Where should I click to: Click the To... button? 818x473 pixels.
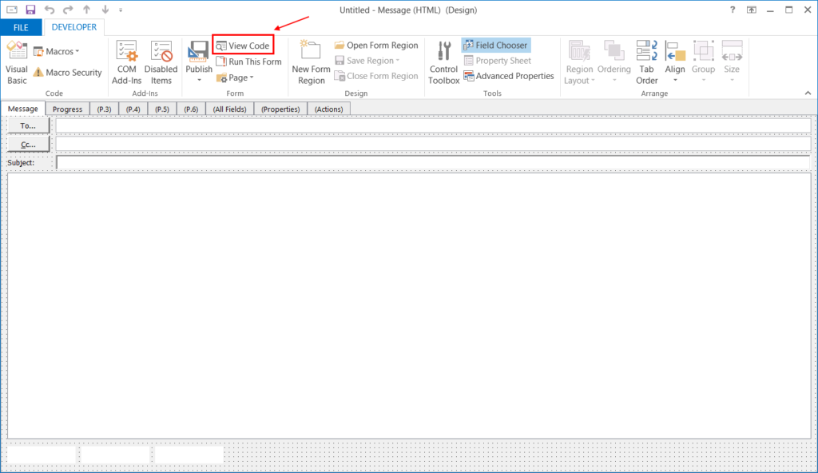click(x=27, y=125)
